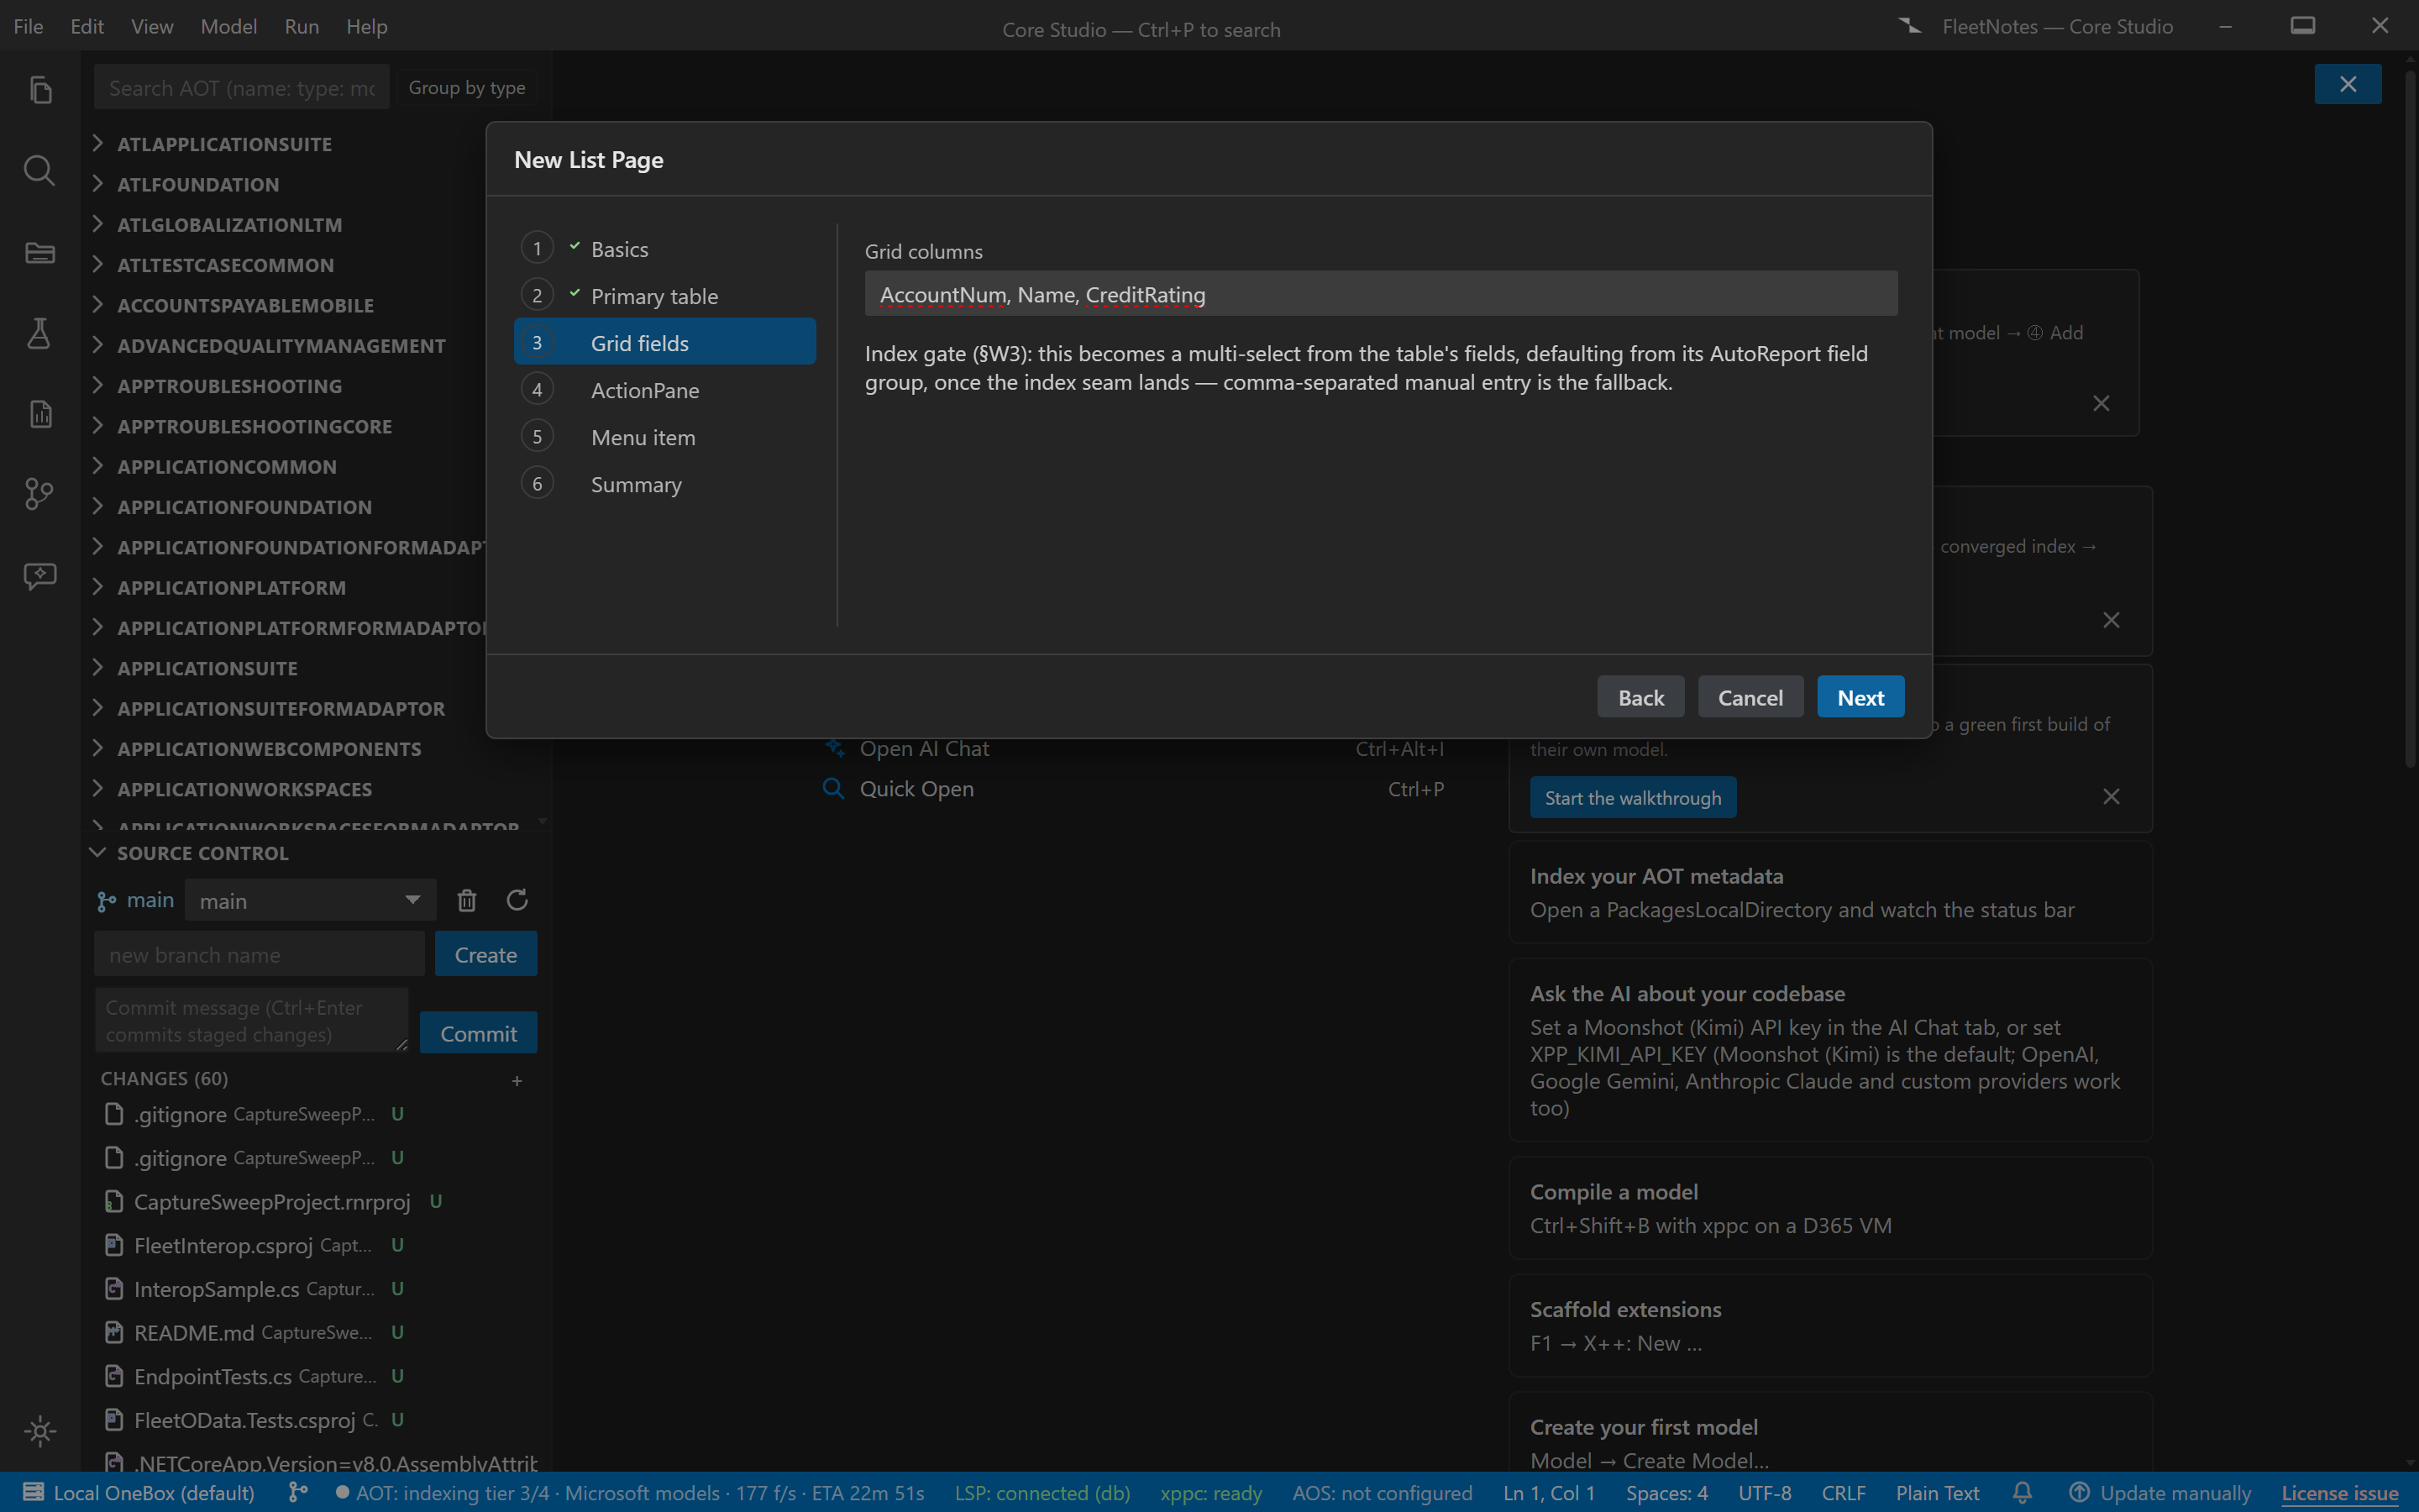The height and width of the screenshot is (1512, 2419).
Task: Click the new branch name field
Action: click(260, 954)
